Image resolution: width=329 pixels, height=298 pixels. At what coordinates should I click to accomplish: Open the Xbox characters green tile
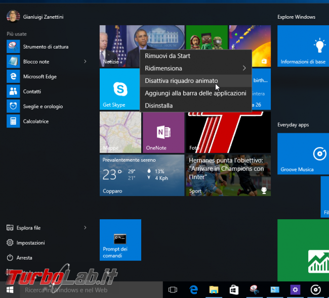pos(207,37)
